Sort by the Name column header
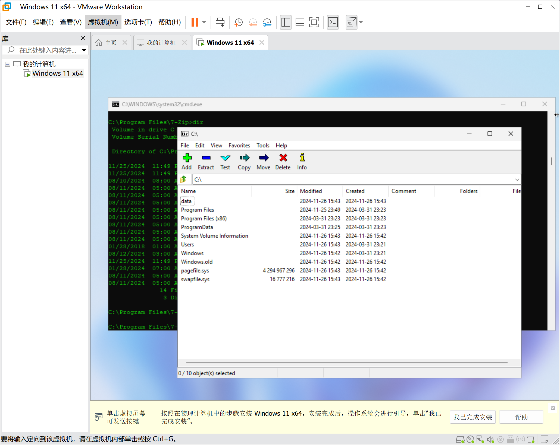The image size is (560, 445). (215, 191)
